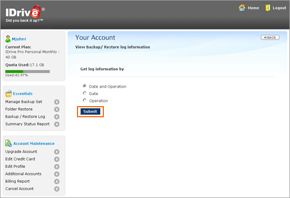Click the 'Your Account' heading

(95, 37)
